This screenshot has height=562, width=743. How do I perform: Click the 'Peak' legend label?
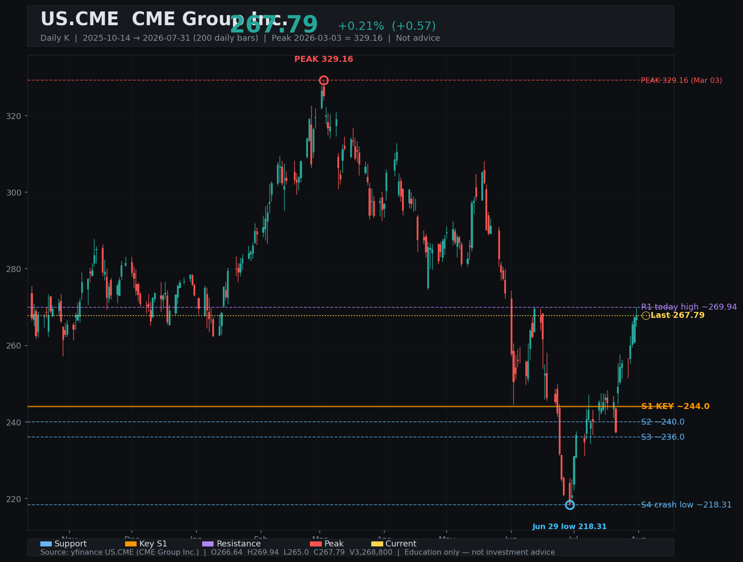click(x=334, y=544)
